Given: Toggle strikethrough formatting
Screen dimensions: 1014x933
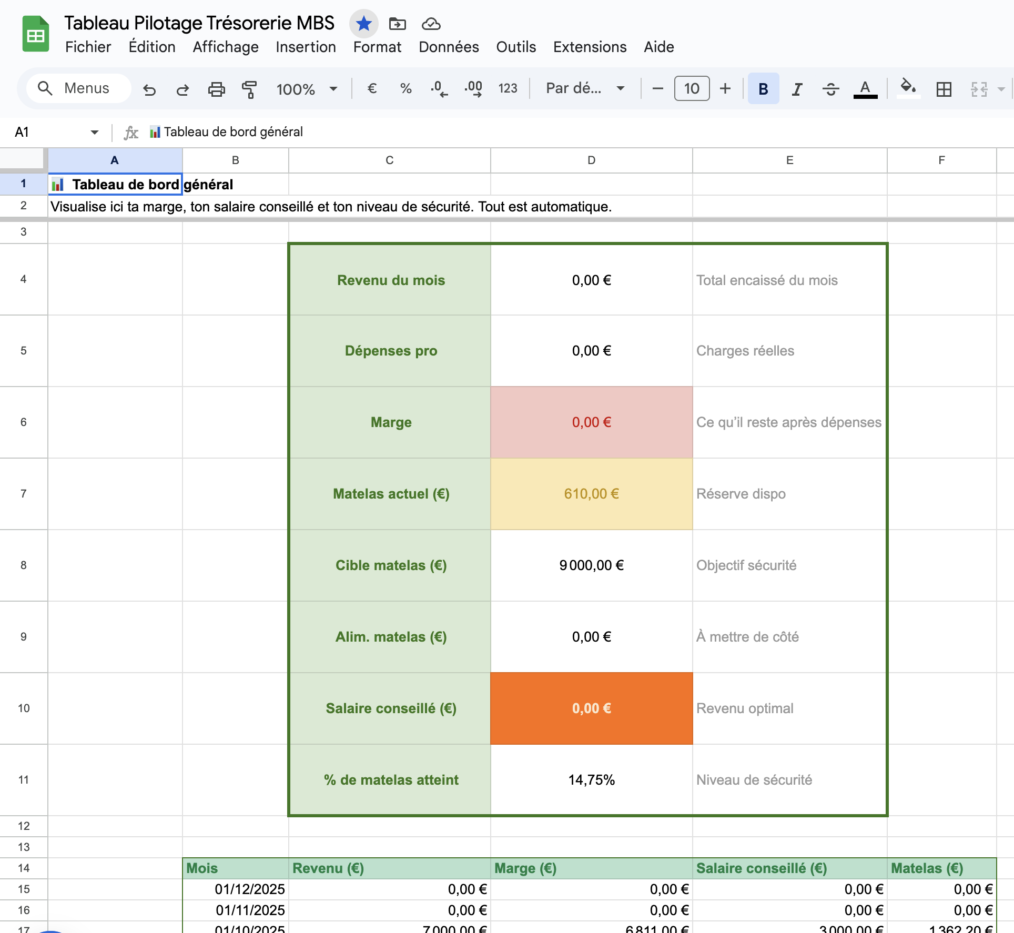Looking at the screenshot, I should [830, 89].
